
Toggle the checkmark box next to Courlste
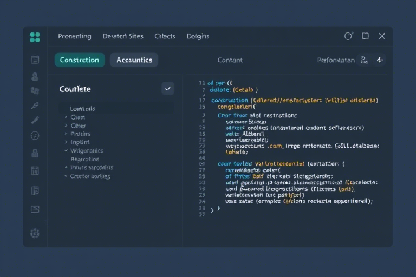point(168,89)
